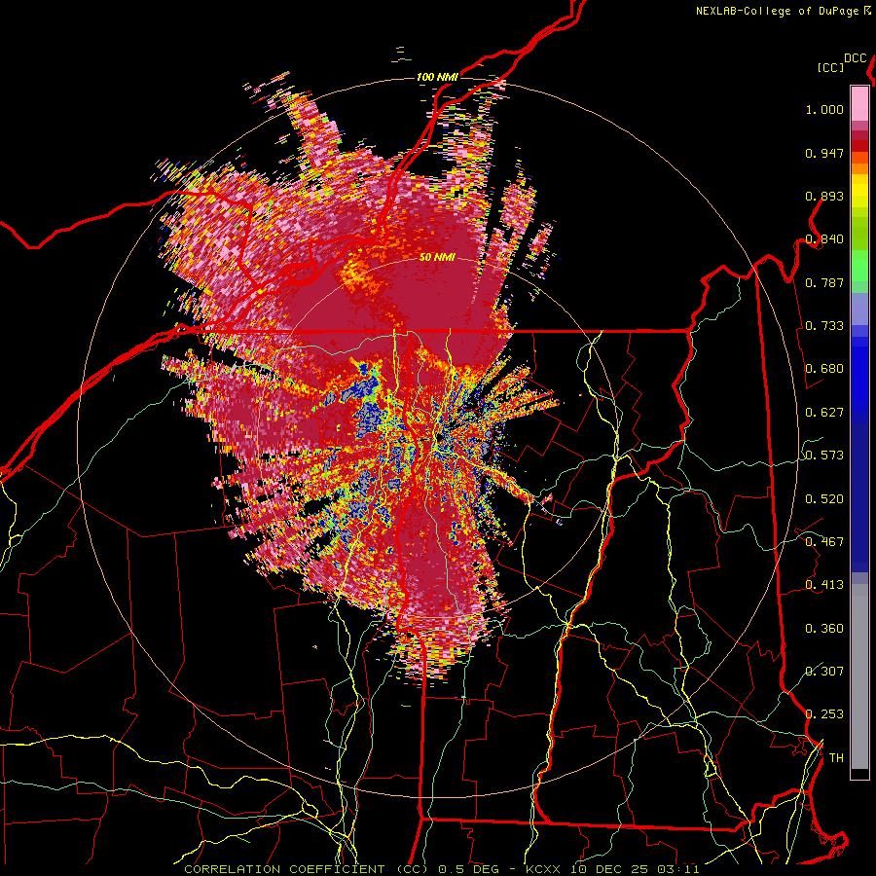The width and height of the screenshot is (876, 876).
Task: Click the 0.627 scale value
Action: (x=824, y=413)
